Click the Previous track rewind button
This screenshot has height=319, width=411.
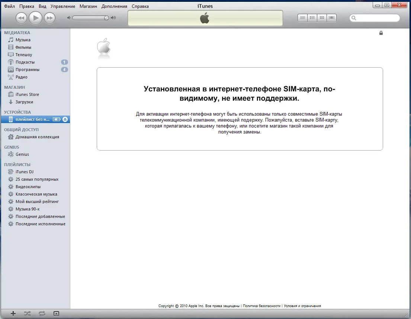pos(21,18)
